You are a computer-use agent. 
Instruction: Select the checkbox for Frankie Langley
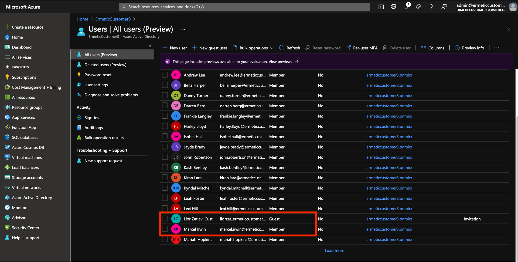165,116
